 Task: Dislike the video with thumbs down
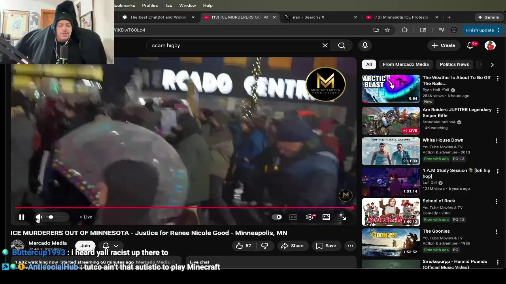pos(265,246)
